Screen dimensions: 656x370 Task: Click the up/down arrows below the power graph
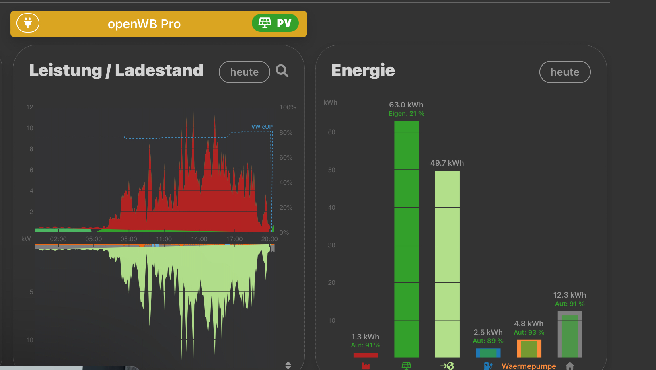[x=288, y=365]
